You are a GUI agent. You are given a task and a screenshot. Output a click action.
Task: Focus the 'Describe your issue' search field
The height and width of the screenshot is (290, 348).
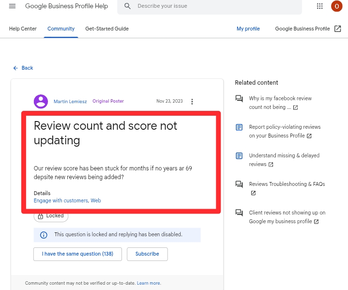210,6
